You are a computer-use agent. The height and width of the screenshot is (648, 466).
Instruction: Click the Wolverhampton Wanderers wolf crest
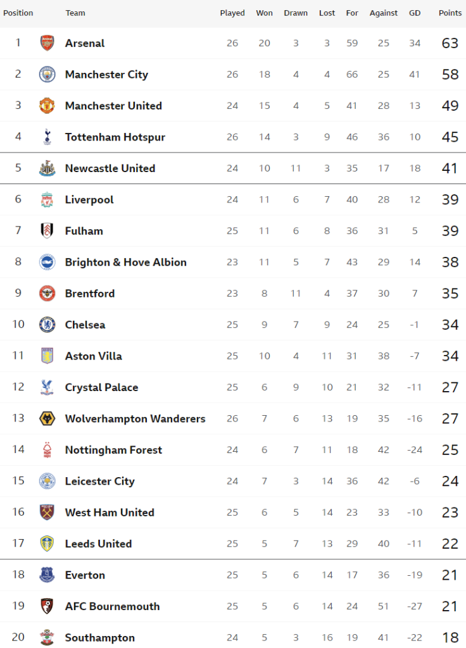[47, 418]
